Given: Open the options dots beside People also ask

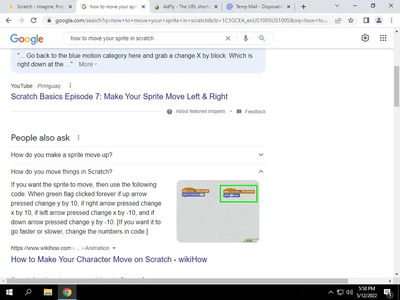Looking at the screenshot, I should 78,138.
